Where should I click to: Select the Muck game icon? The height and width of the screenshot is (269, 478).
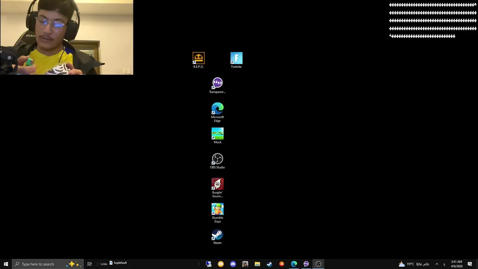pyautogui.click(x=217, y=136)
